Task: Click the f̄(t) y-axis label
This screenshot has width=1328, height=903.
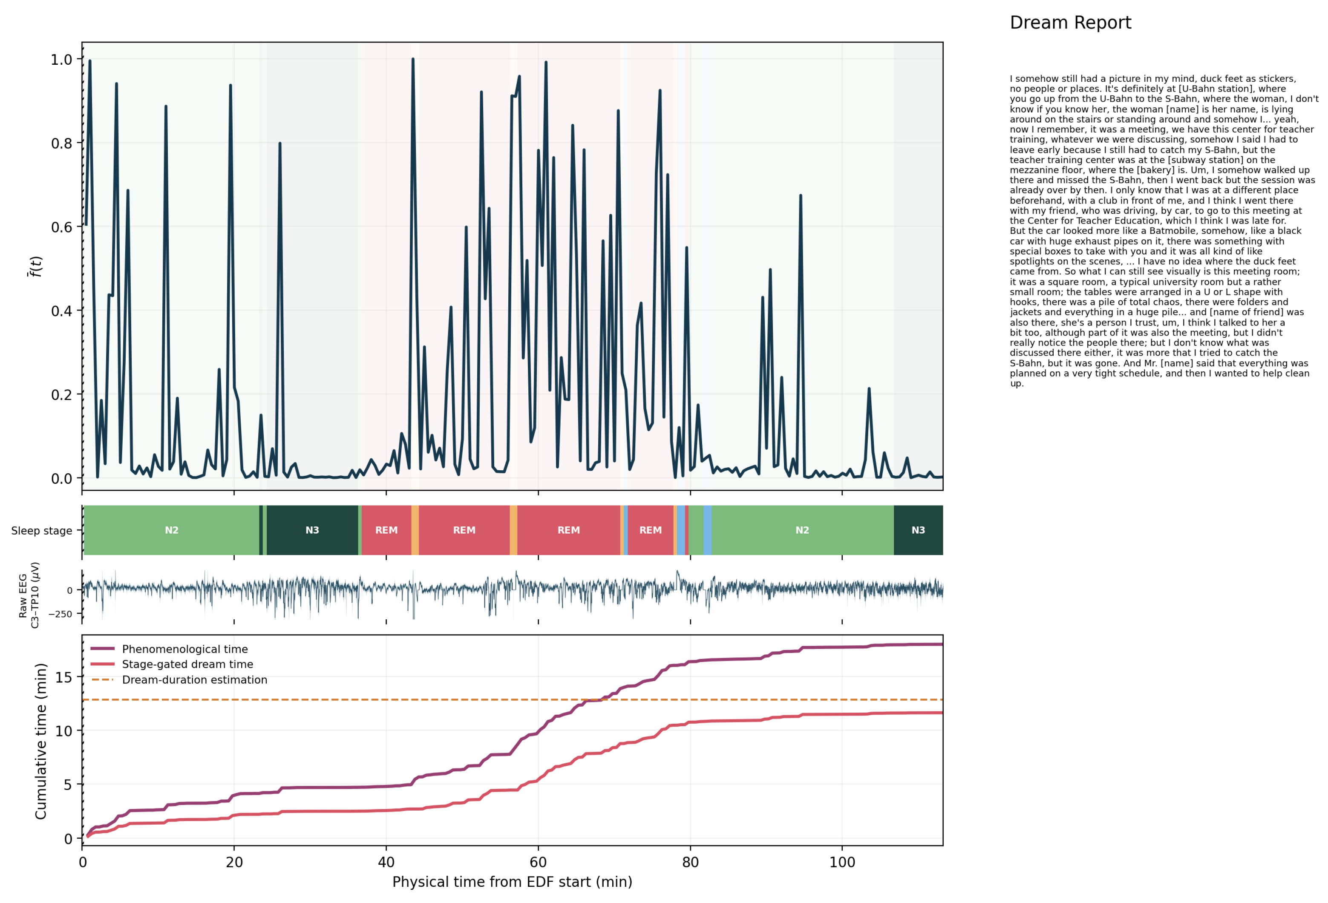Action: 35,266
